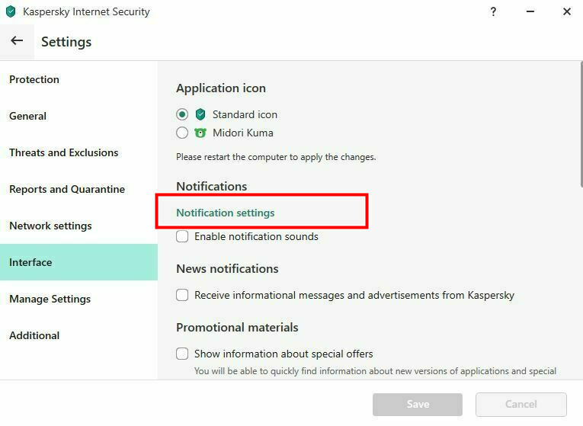Click the Notifications section heading
583x426 pixels.
point(212,186)
